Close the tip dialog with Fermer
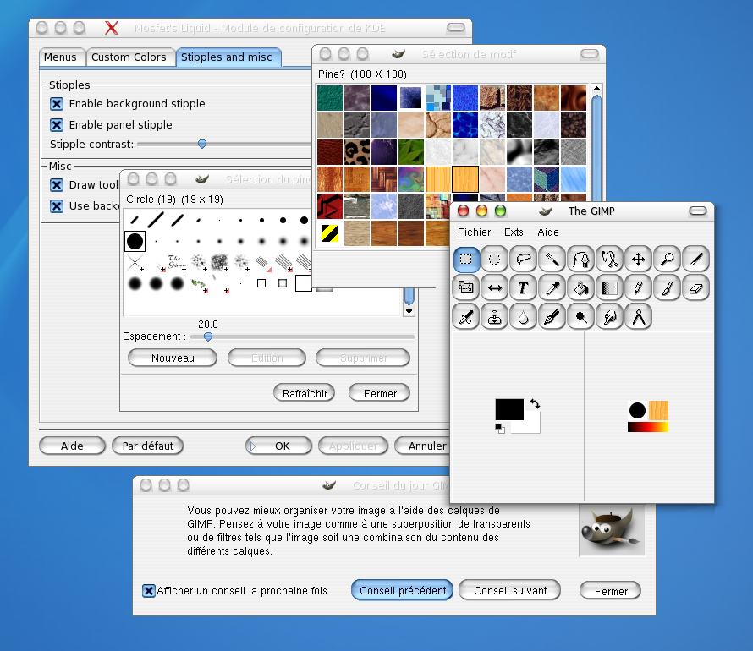The width and height of the screenshot is (753, 651). click(610, 591)
